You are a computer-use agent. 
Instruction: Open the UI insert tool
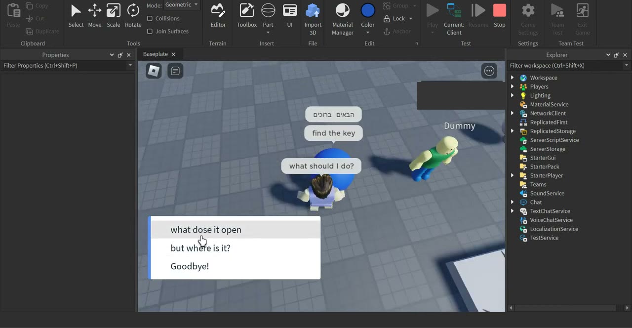tap(290, 15)
